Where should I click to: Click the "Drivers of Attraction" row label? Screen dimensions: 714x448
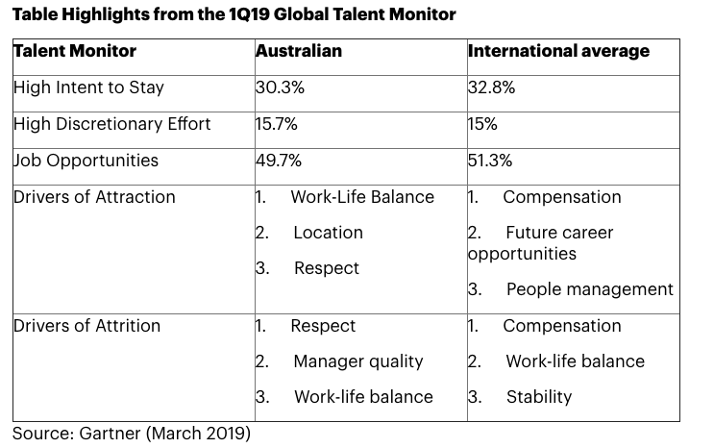(94, 197)
